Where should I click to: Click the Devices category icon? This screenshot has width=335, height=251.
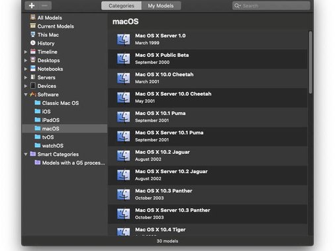pyautogui.click(x=33, y=86)
